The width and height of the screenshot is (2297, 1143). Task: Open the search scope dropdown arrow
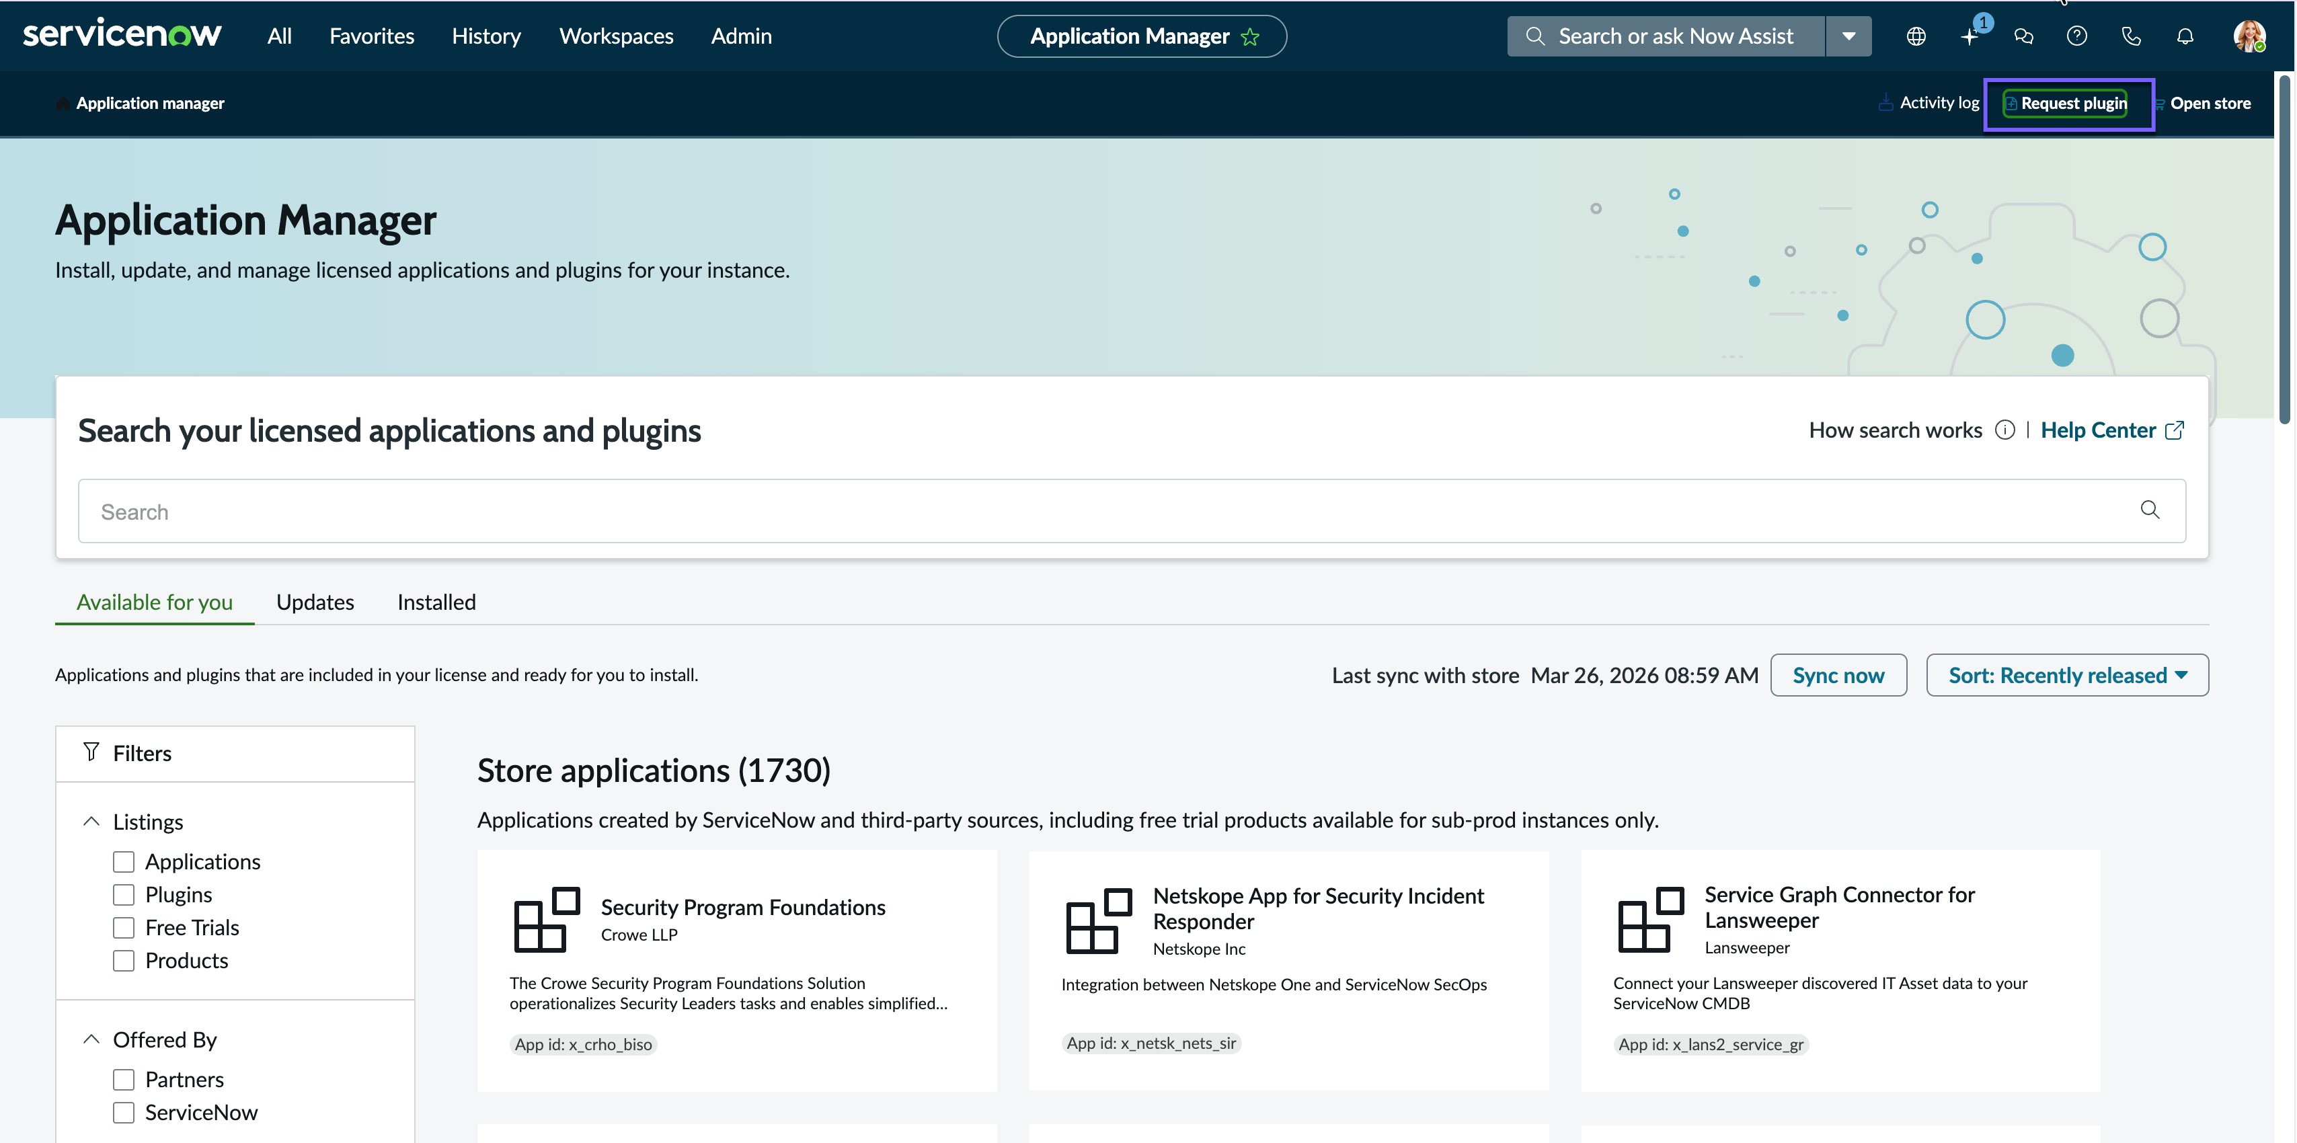tap(1848, 36)
